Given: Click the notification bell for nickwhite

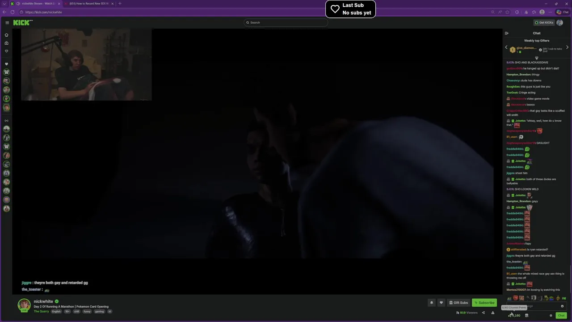Looking at the screenshot, I should coord(431,303).
